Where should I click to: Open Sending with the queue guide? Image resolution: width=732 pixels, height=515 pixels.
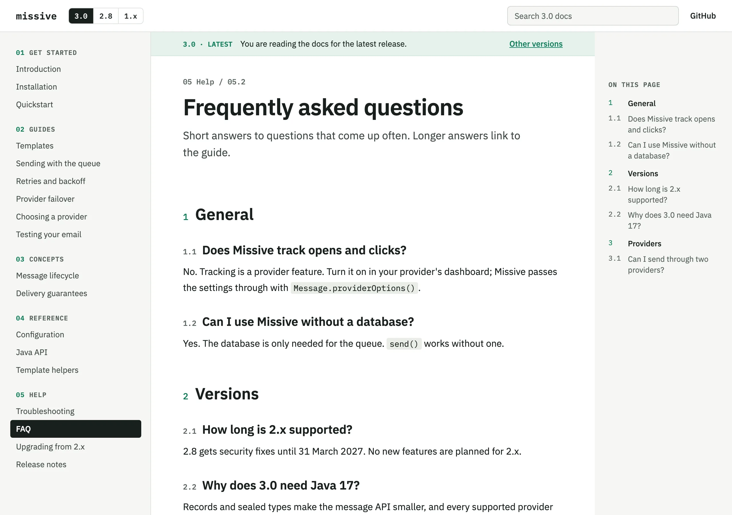click(x=58, y=163)
